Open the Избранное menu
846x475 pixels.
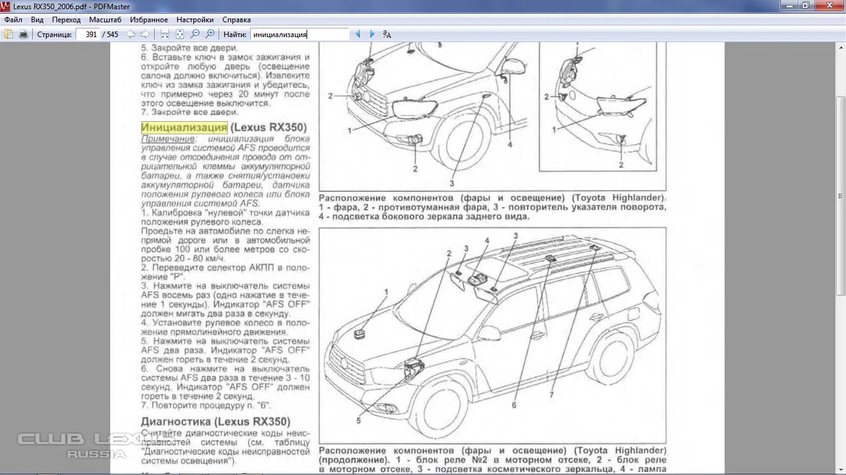149,20
